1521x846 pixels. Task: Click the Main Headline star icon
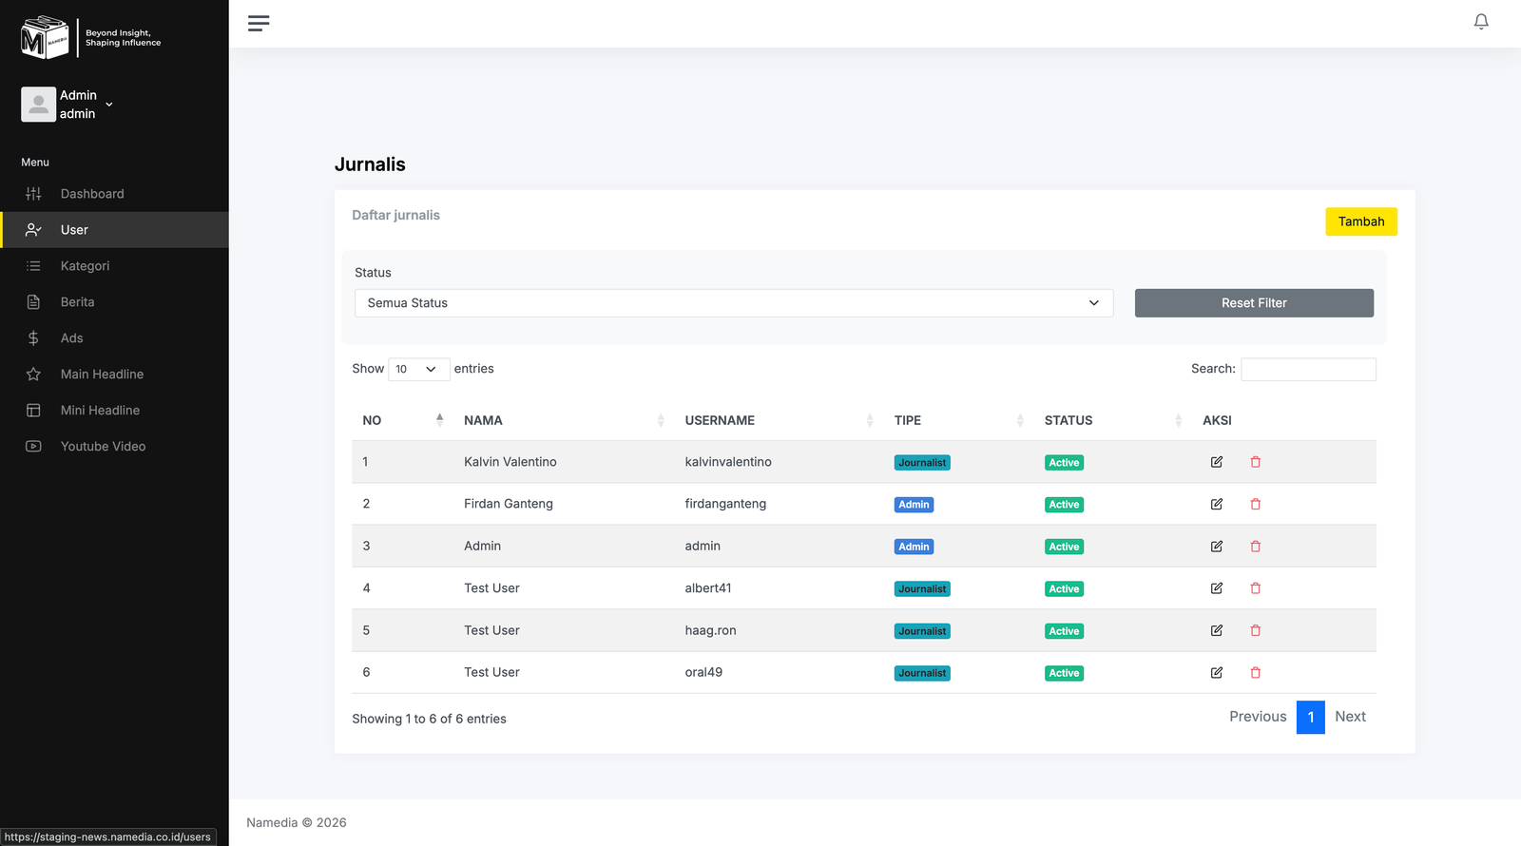pyautogui.click(x=33, y=375)
